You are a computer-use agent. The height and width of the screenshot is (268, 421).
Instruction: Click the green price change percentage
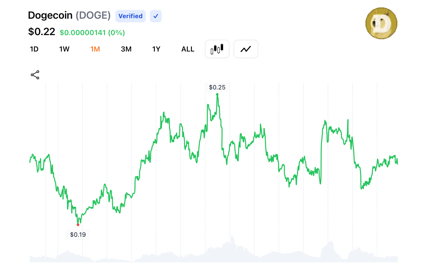(92, 33)
